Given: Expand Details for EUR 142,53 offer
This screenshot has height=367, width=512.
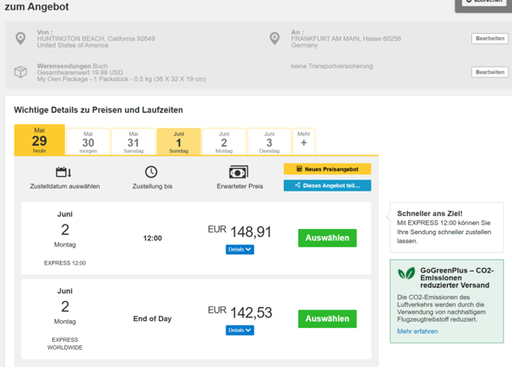Looking at the screenshot, I should click(240, 330).
